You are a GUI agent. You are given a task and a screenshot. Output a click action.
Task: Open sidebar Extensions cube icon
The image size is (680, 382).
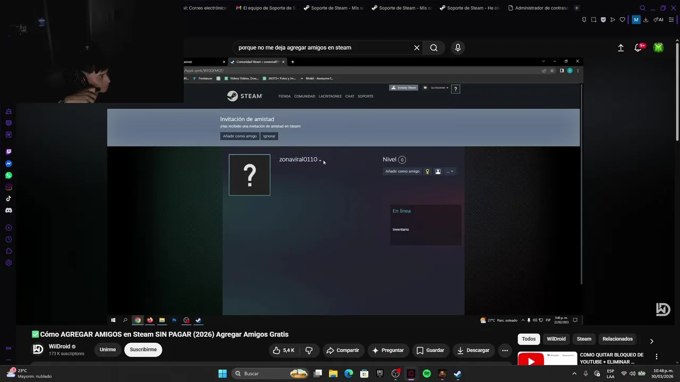pyautogui.click(x=8, y=251)
